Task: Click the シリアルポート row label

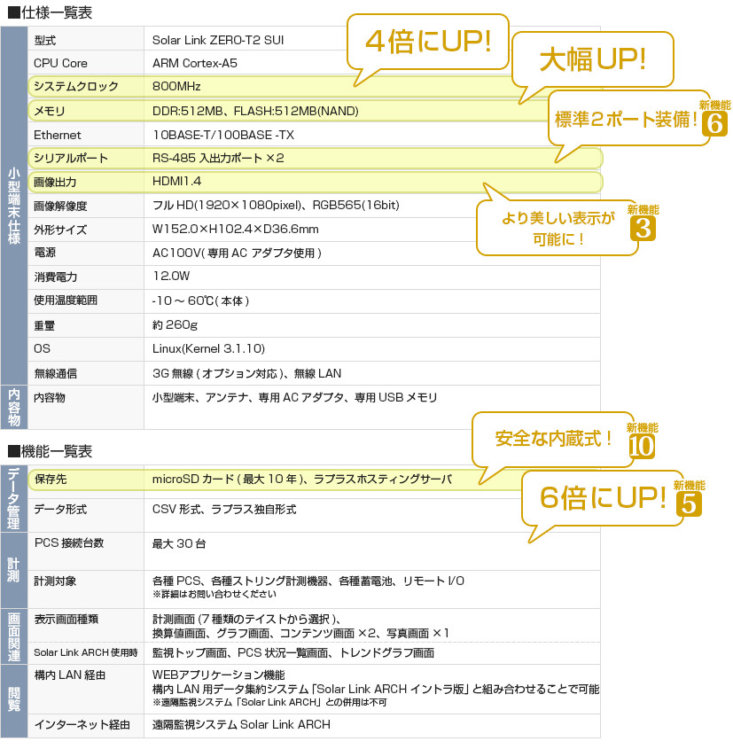Action: (x=71, y=158)
